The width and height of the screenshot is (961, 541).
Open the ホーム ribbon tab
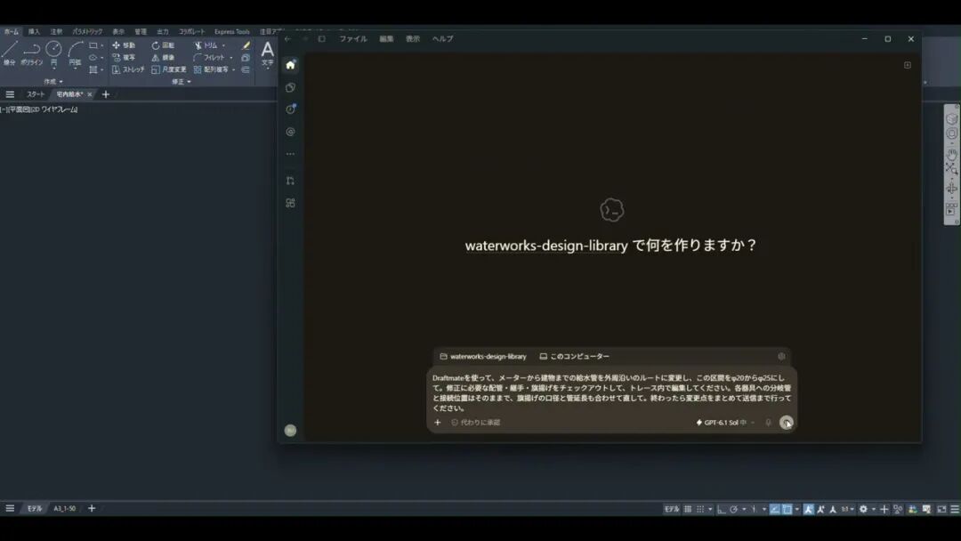11,31
